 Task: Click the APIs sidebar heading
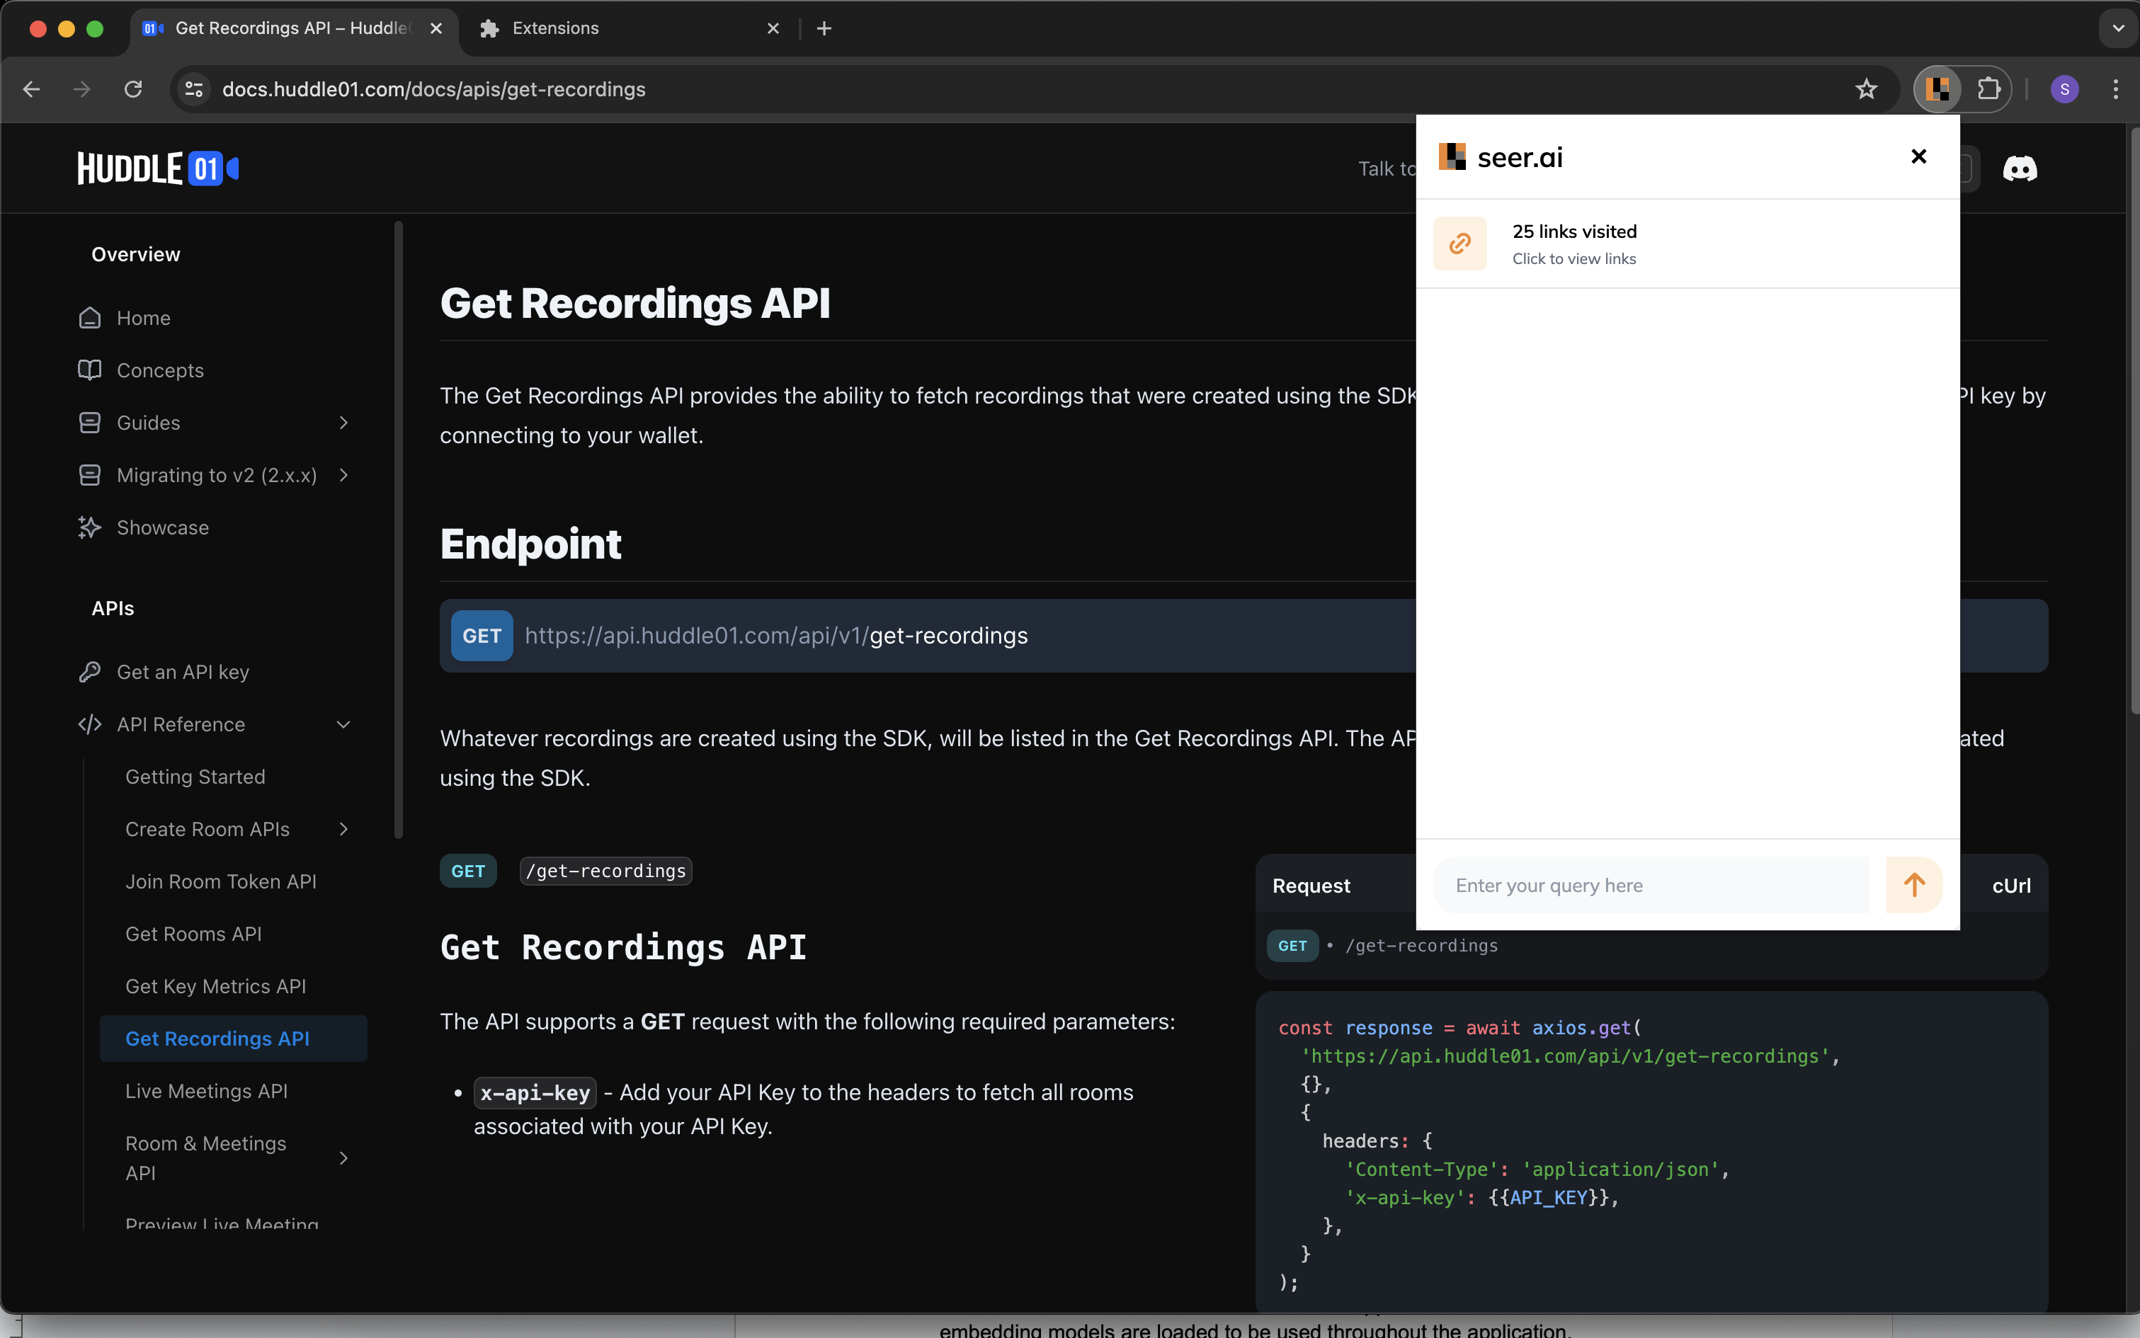click(113, 608)
